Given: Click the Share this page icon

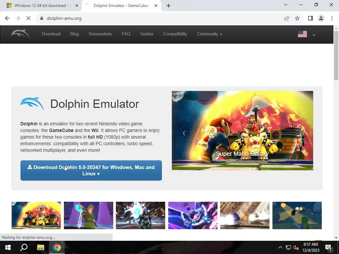Looking at the screenshot, I should click(x=287, y=19).
